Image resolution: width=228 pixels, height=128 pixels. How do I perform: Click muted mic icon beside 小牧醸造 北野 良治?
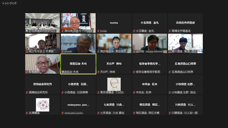[x=170, y=92]
